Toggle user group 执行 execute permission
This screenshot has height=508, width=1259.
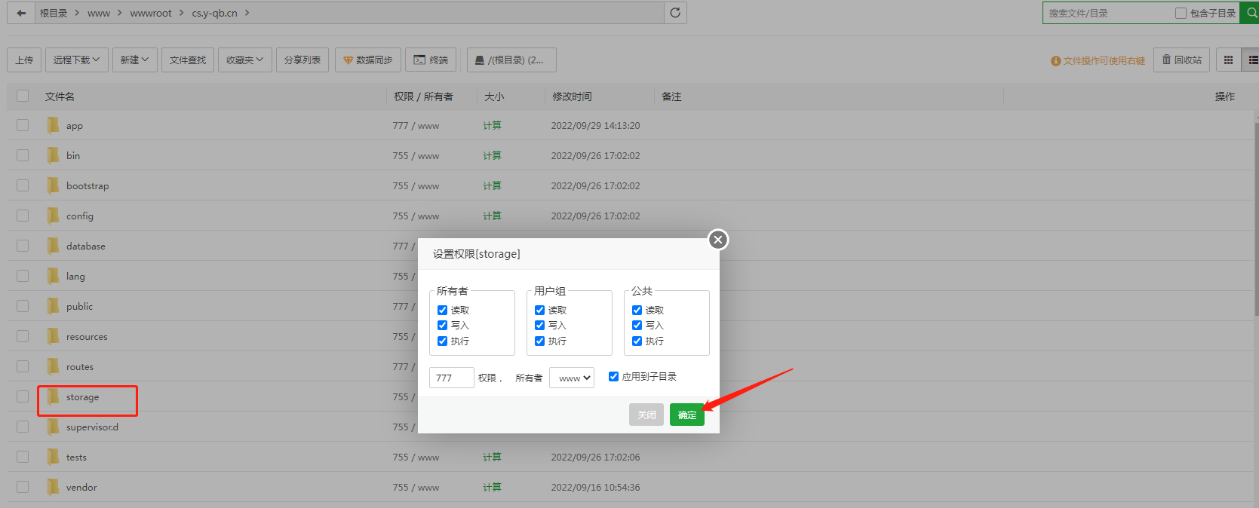[539, 341]
